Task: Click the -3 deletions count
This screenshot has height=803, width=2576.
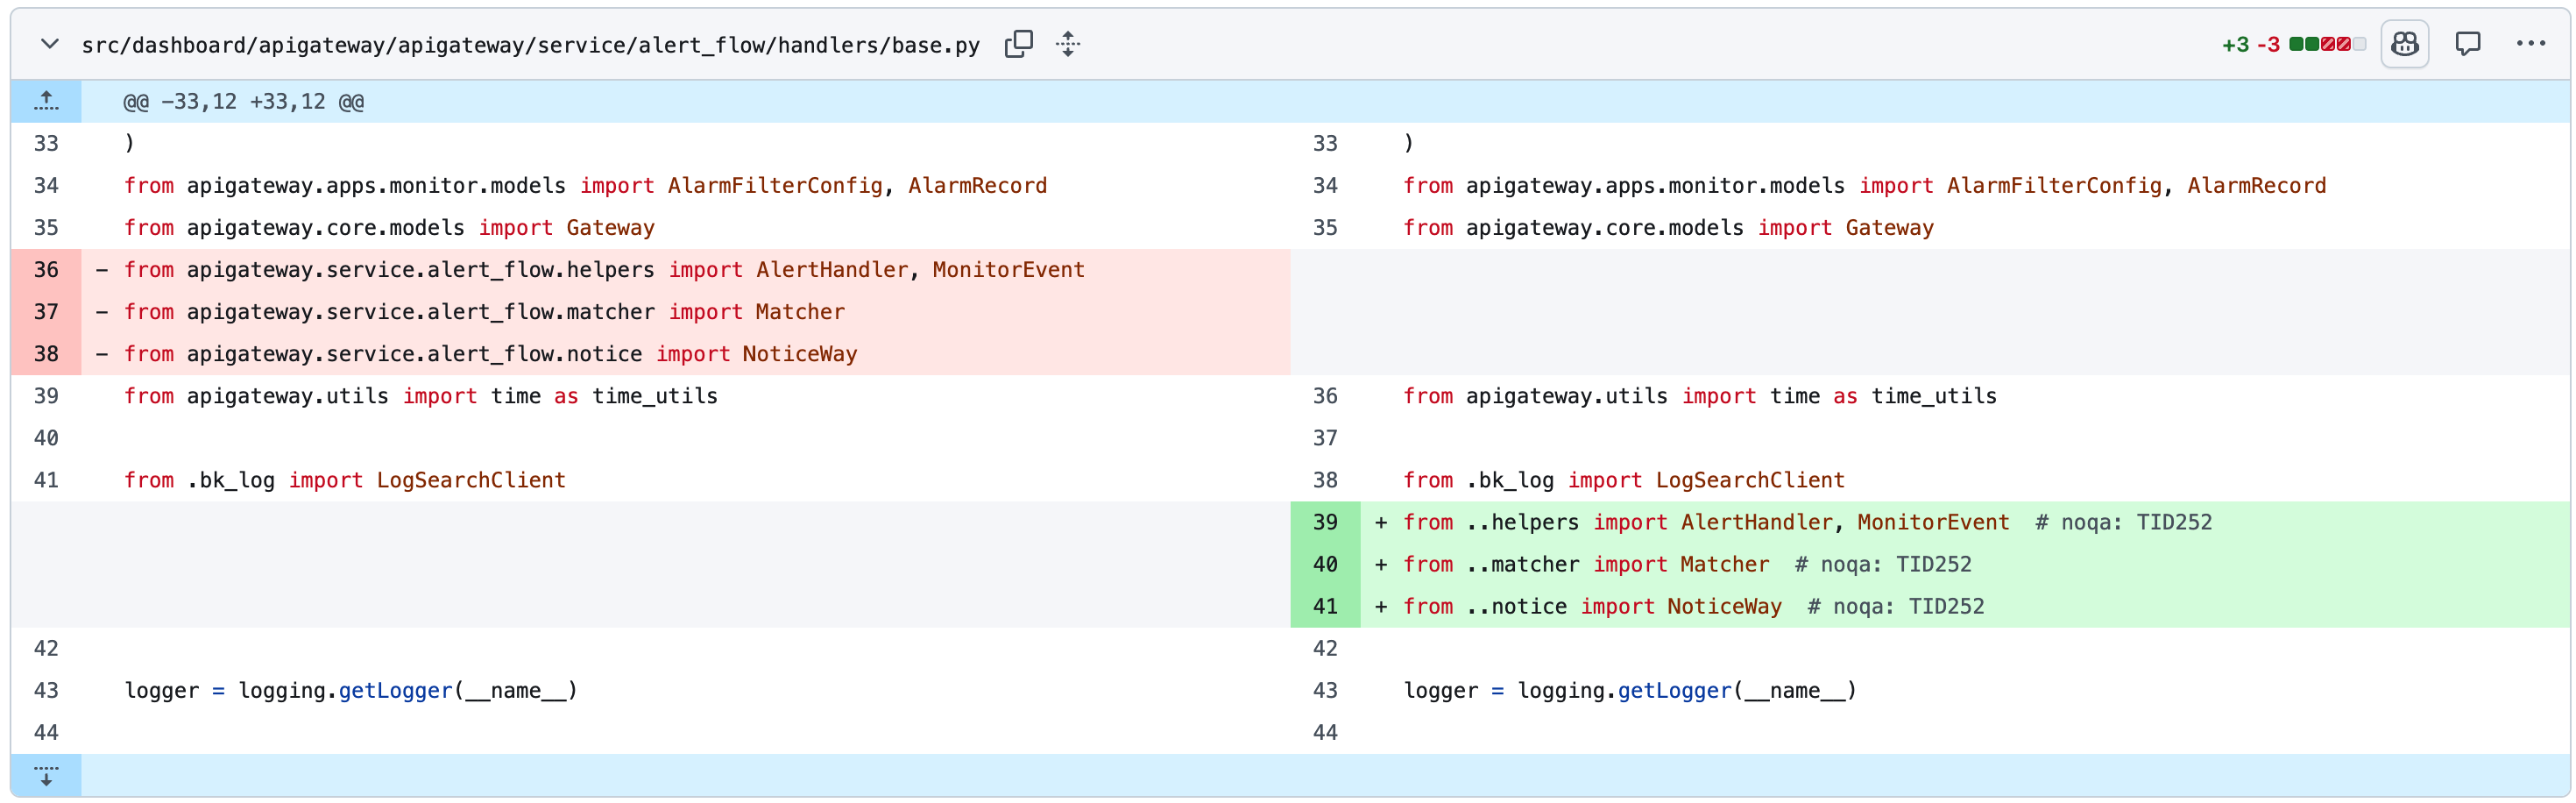Action: click(x=2268, y=45)
